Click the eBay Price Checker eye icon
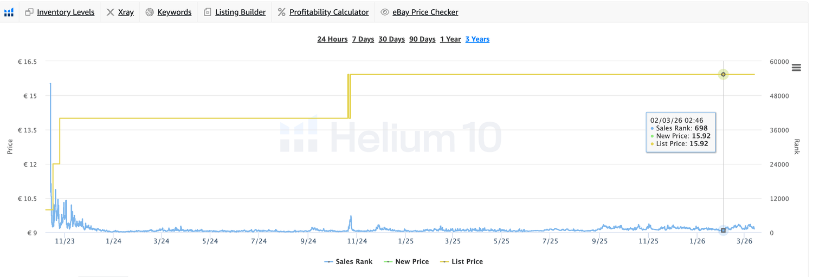Viewport: 813px width, 277px height. point(385,12)
